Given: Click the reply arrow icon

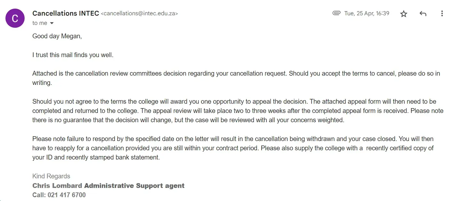Looking at the screenshot, I should [x=423, y=14].
